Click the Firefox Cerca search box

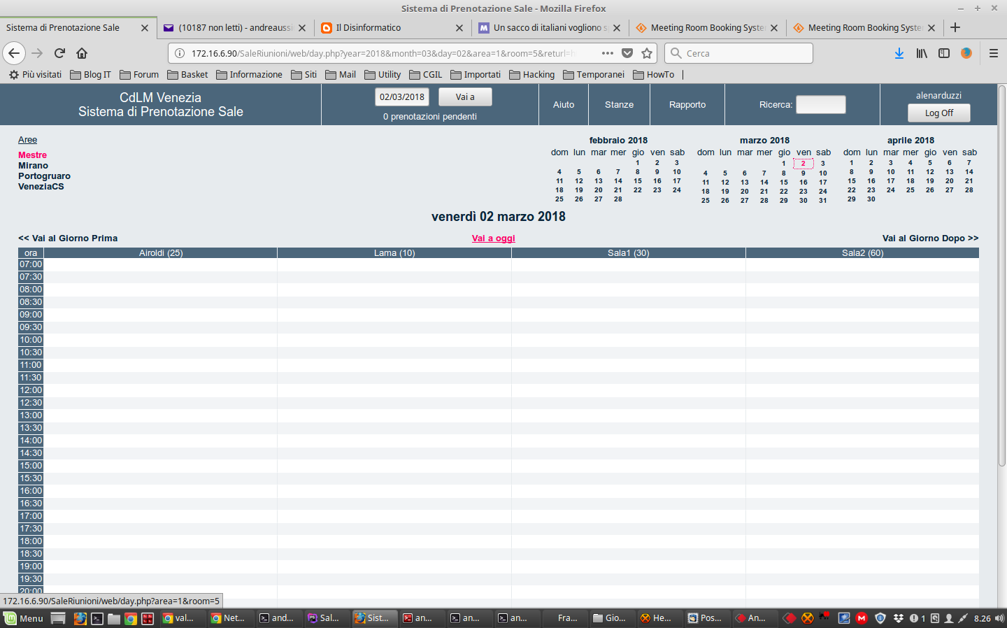click(738, 53)
